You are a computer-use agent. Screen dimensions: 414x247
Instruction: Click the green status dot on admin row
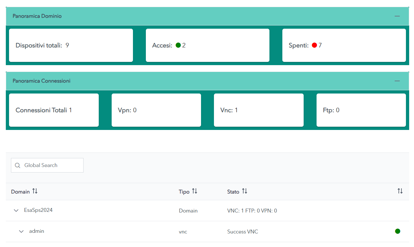[398, 231]
